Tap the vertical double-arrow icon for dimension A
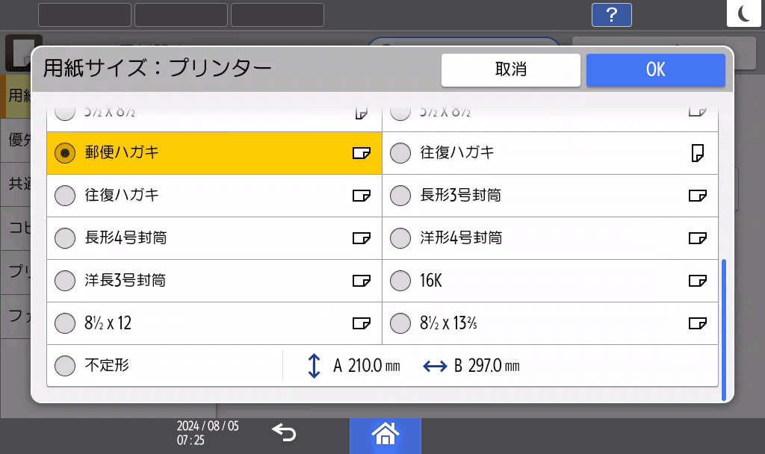Screen dimensions: 765x454 pyautogui.click(x=313, y=366)
